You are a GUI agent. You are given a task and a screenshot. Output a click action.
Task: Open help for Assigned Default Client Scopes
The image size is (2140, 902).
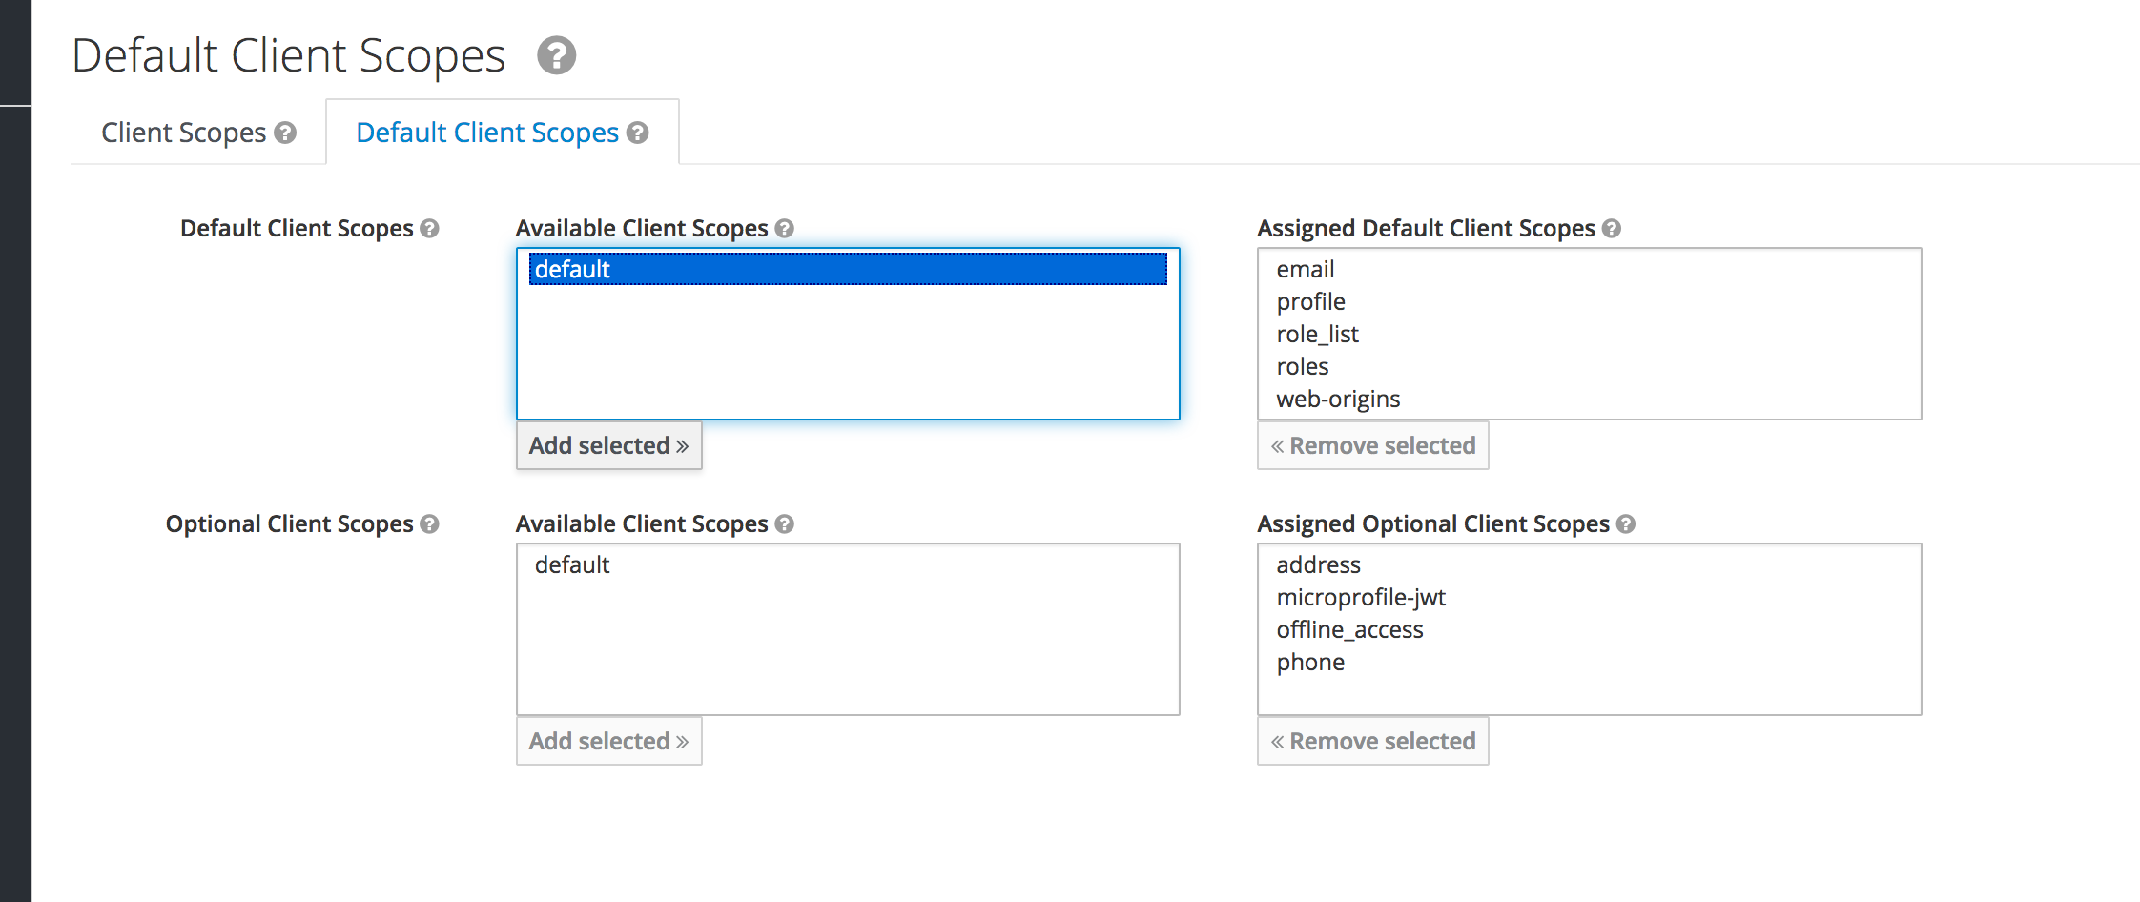[x=1612, y=228]
